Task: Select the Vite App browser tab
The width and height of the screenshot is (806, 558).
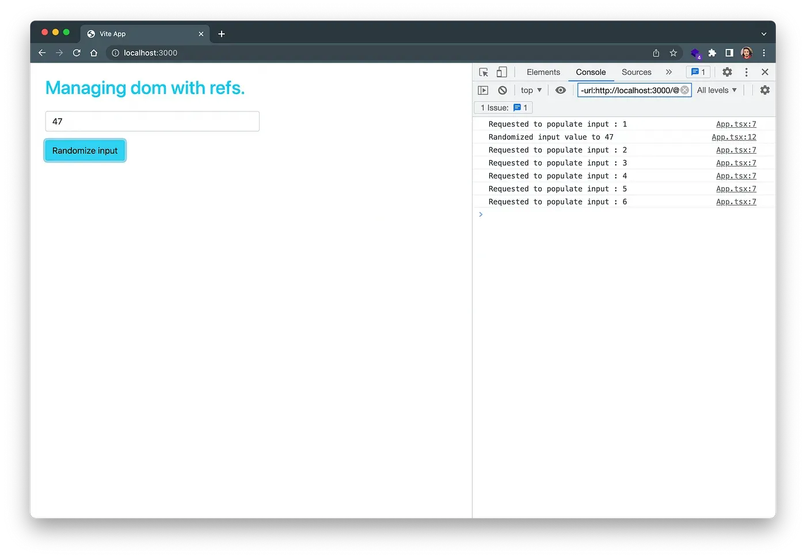Action: click(x=145, y=34)
